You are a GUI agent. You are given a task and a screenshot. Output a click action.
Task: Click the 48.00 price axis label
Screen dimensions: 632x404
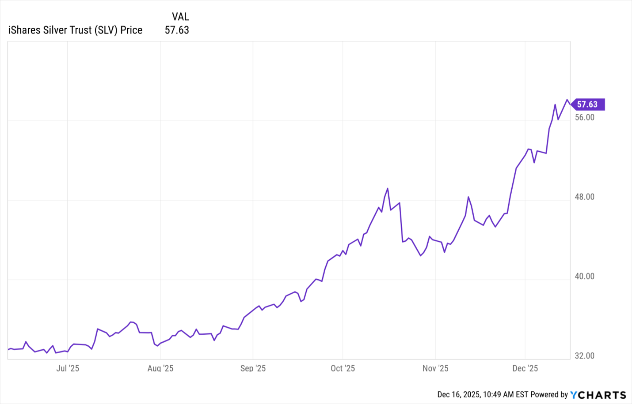coord(584,197)
